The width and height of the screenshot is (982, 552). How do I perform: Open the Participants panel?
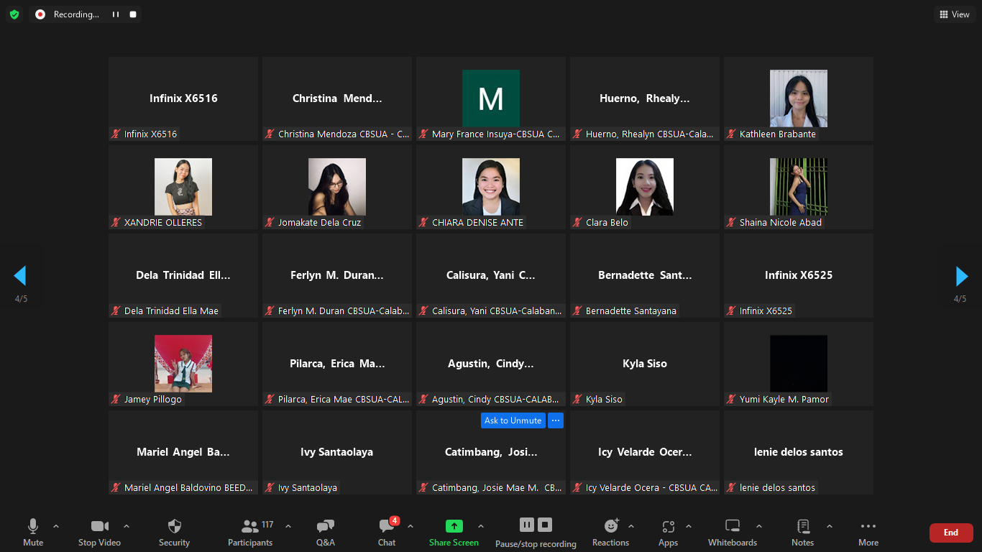250,532
